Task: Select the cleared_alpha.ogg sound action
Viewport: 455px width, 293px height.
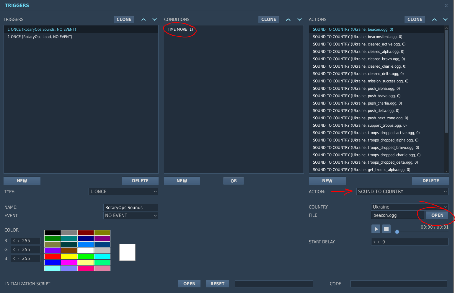Action: [x=358, y=52]
